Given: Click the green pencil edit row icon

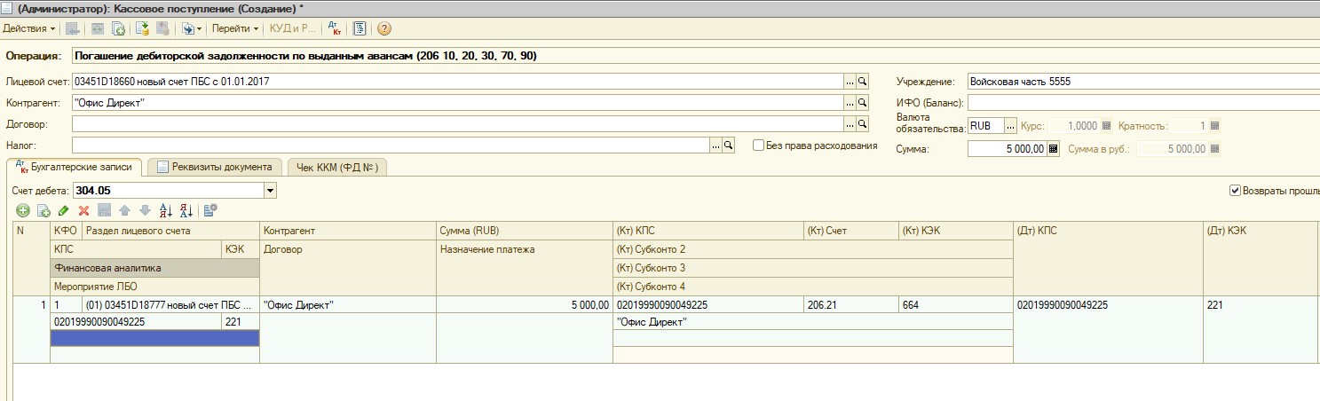Looking at the screenshot, I should 63,210.
